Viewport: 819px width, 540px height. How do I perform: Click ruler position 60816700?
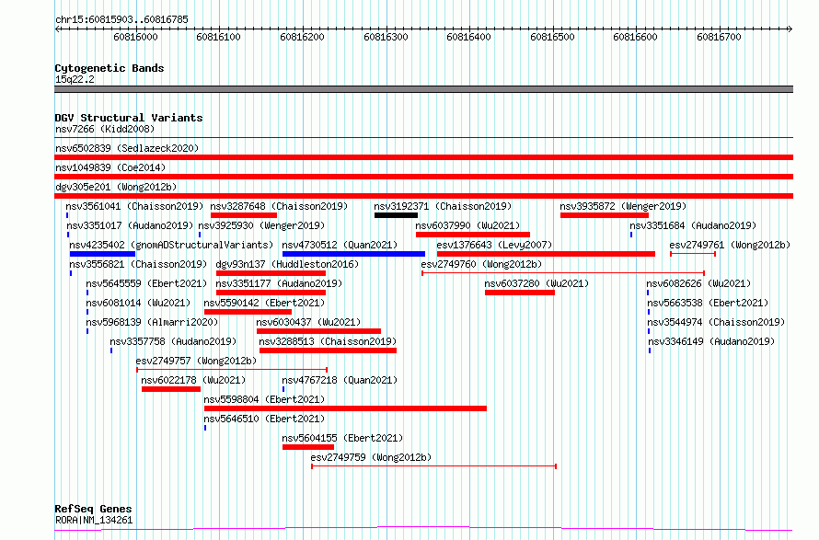pos(720,37)
